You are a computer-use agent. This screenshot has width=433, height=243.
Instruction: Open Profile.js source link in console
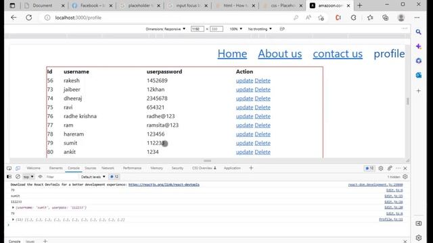(x=391, y=219)
